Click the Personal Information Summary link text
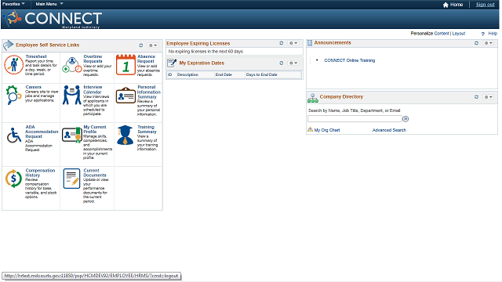This screenshot has height=282, width=502. 149,92
